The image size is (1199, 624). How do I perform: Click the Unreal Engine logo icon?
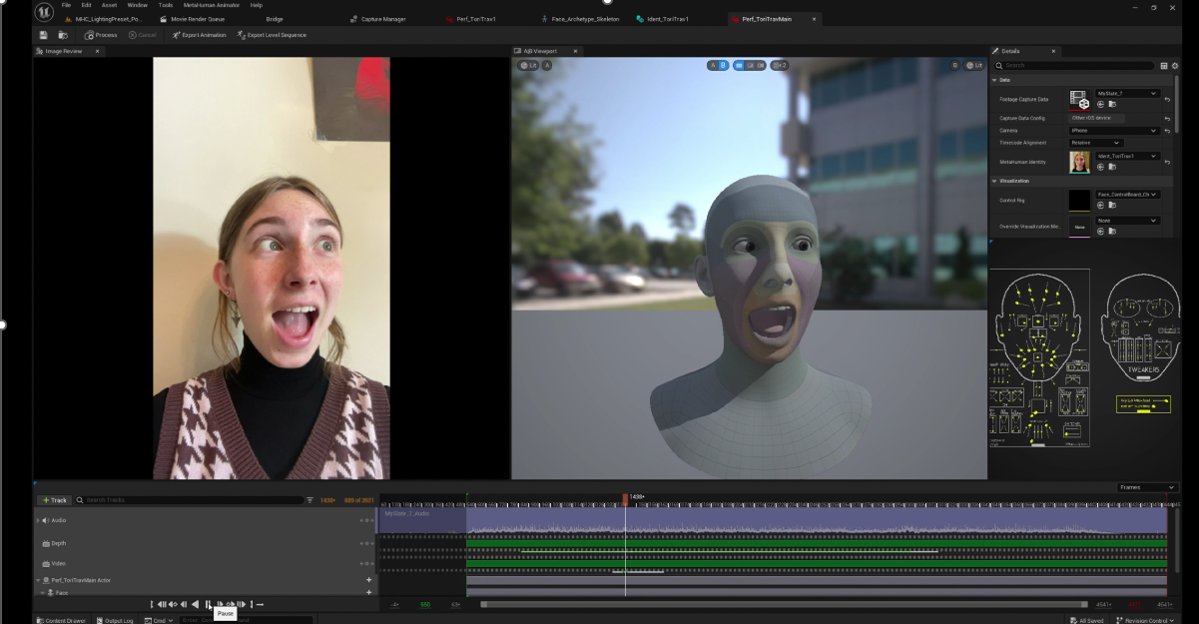point(44,12)
